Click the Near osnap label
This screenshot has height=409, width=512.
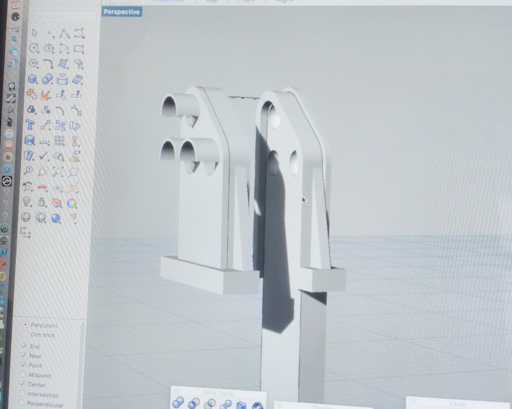coord(35,356)
